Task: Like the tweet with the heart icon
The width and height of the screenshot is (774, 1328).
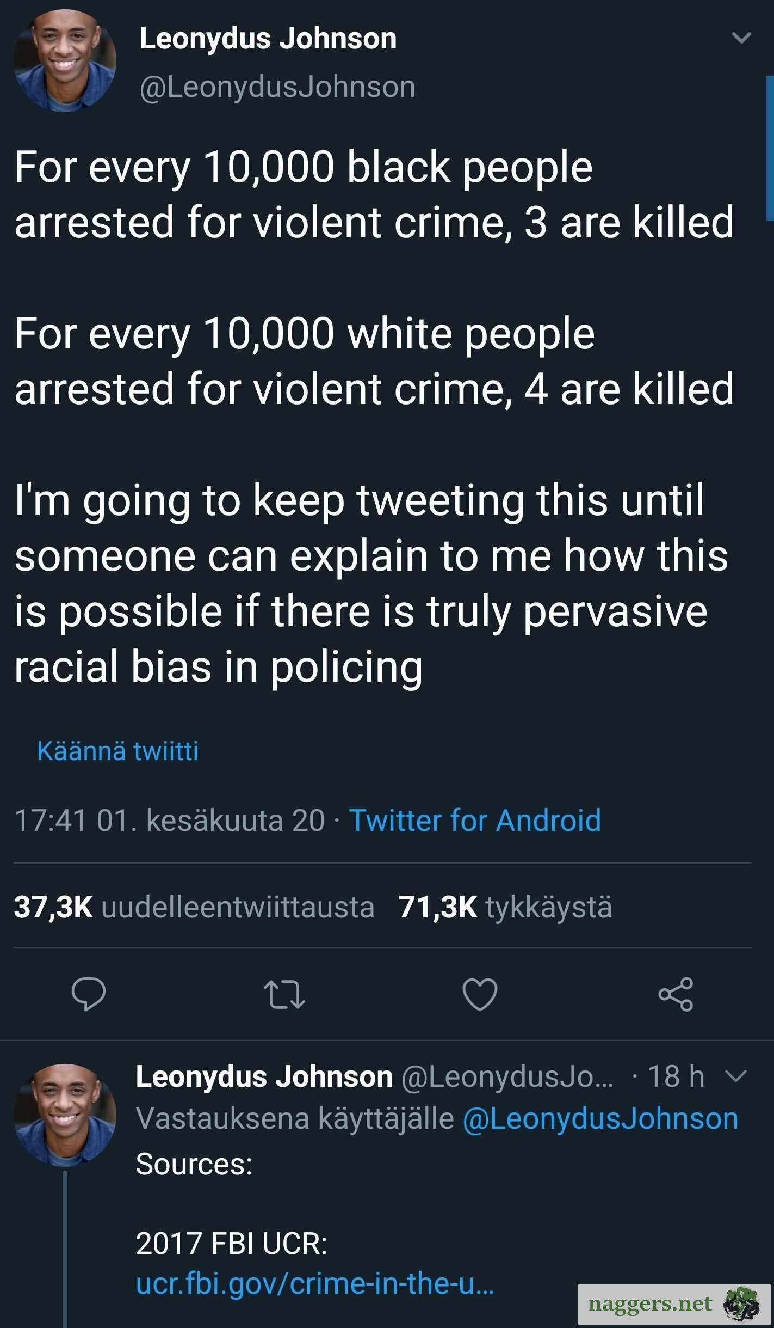Action: pyautogui.click(x=480, y=994)
